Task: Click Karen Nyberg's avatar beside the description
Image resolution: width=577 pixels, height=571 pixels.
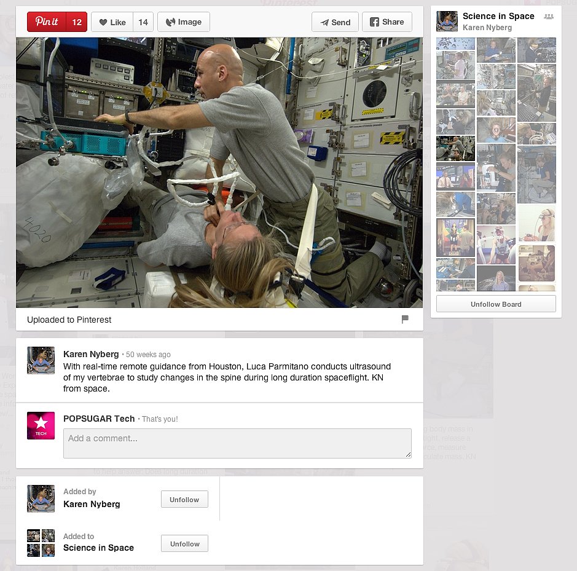Action: 41,360
